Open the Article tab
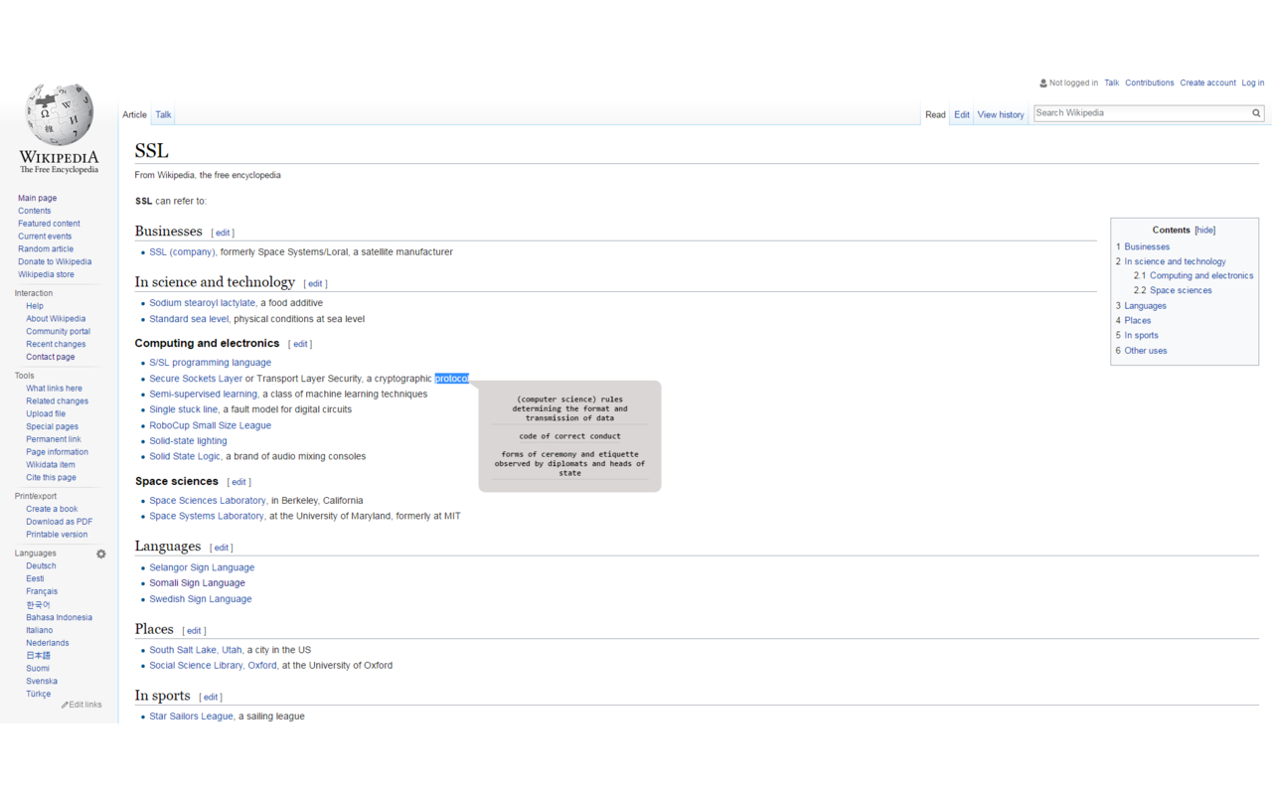This screenshot has width=1272, height=795. click(134, 114)
